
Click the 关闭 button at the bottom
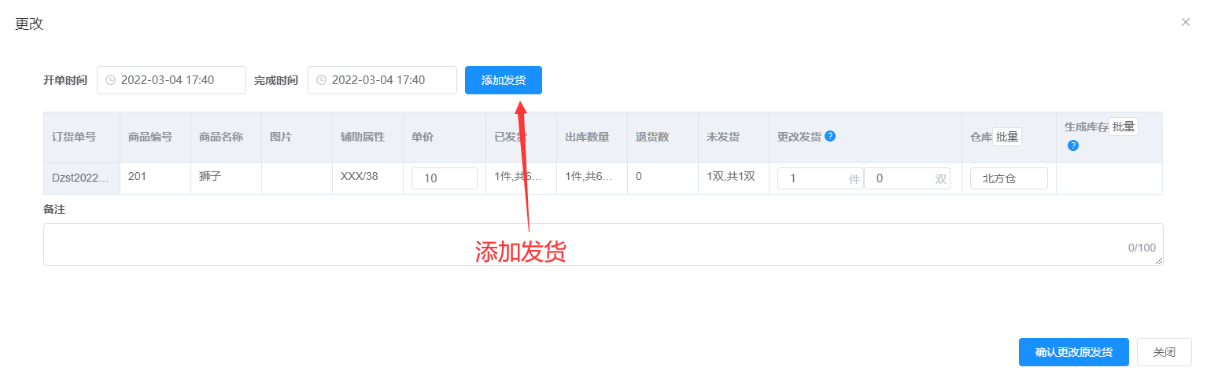click(x=1164, y=352)
